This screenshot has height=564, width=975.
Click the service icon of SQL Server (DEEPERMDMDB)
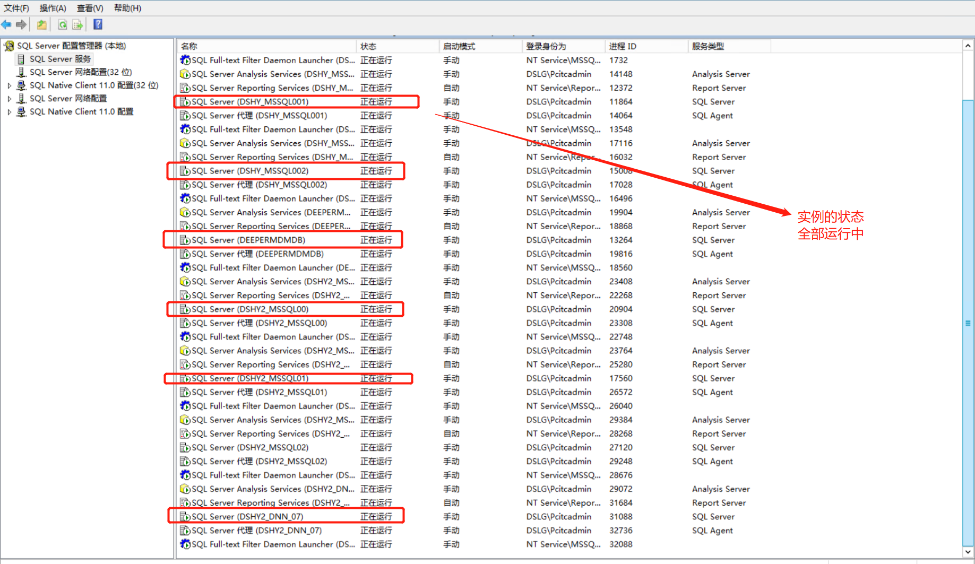(185, 240)
